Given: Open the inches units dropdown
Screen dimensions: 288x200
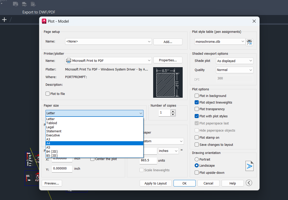Looking at the screenshot, I should tap(168, 151).
